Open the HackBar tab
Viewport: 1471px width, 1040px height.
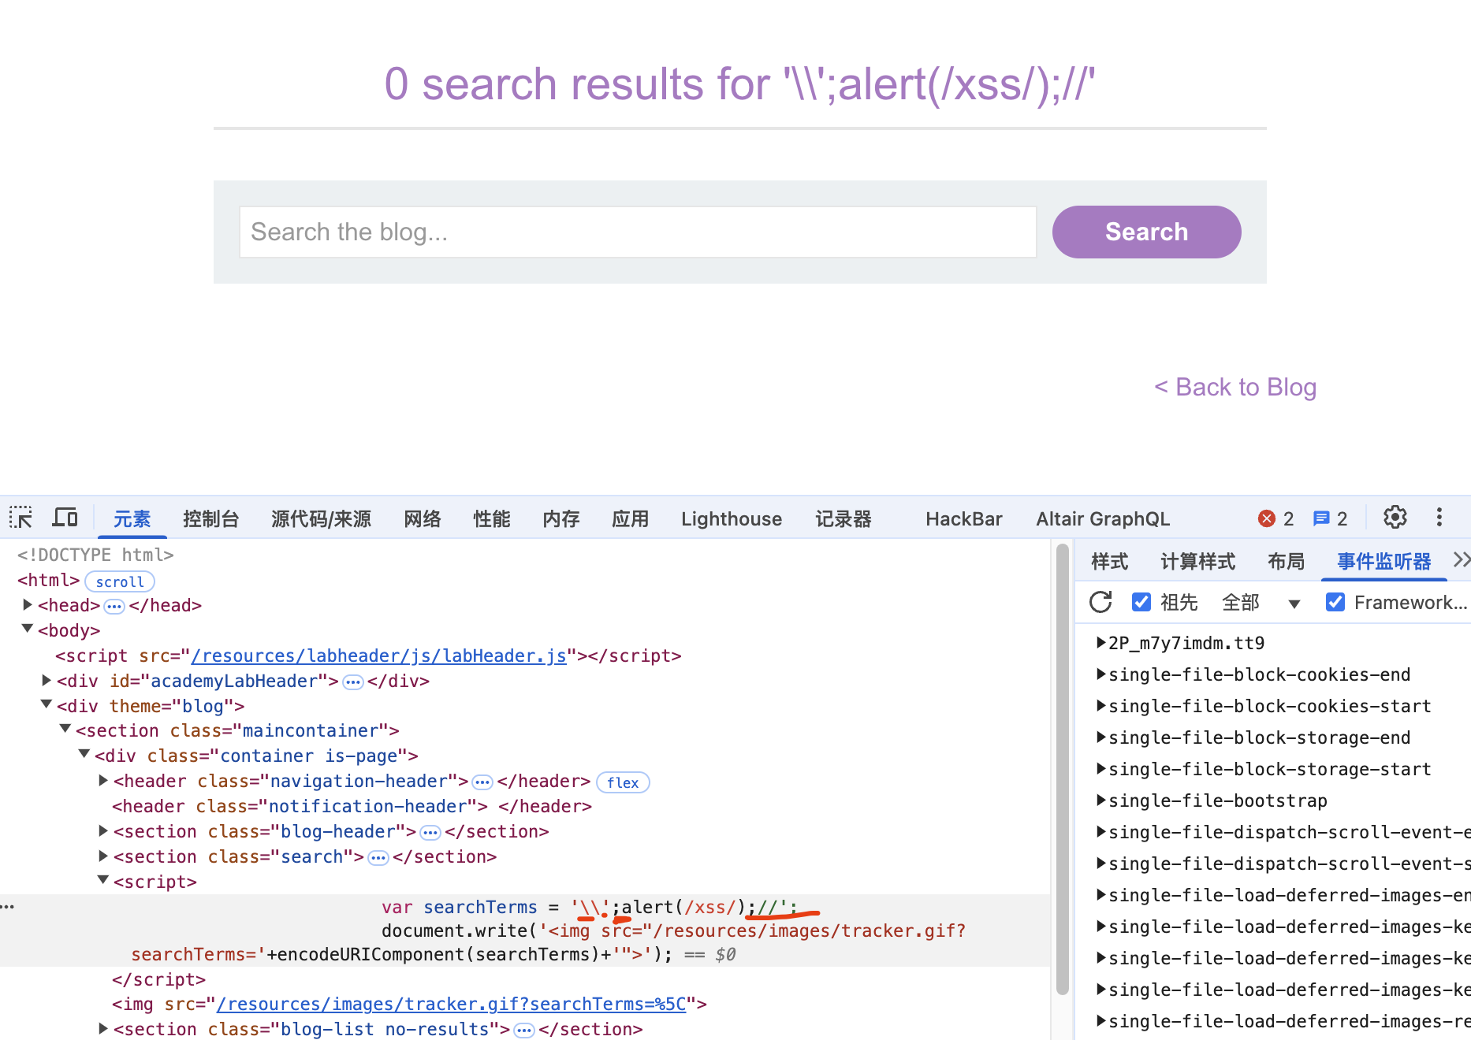click(963, 518)
